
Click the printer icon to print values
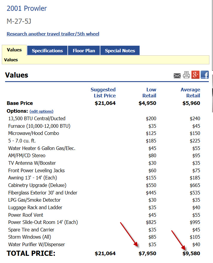pyautogui.click(x=186, y=75)
